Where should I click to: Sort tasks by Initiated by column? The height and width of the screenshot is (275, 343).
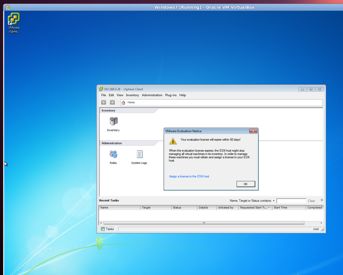(227, 208)
